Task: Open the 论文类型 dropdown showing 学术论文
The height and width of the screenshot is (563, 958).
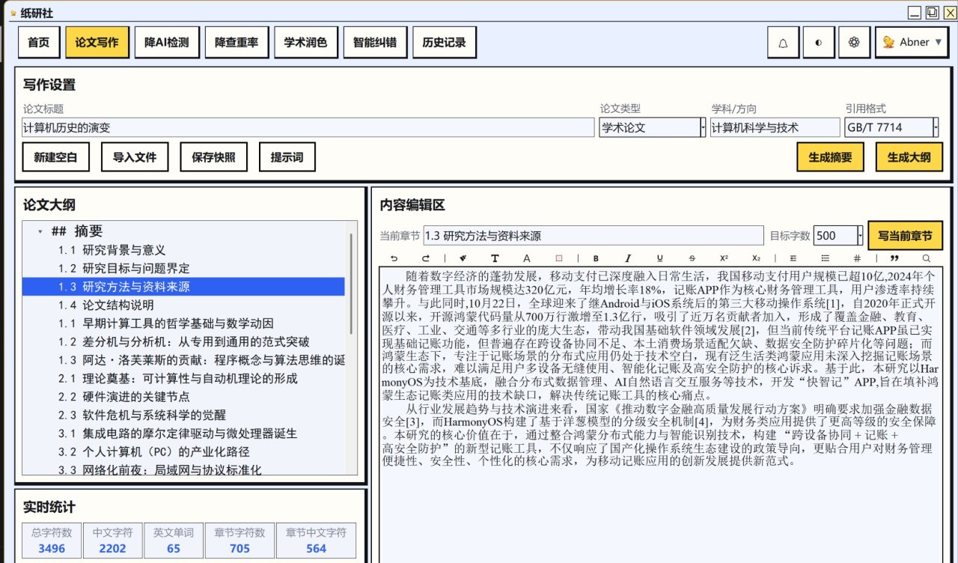Action: click(x=702, y=128)
